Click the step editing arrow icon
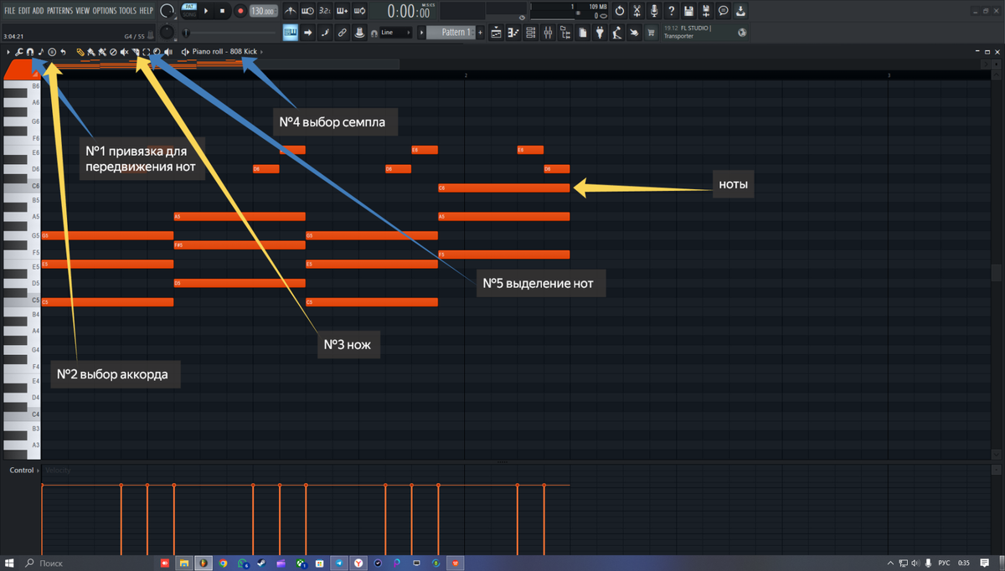This screenshot has height=571, width=1005. click(x=308, y=32)
